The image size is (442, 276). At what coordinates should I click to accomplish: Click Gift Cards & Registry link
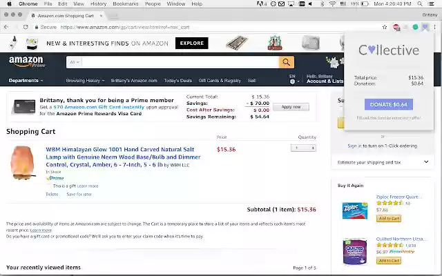(x=220, y=81)
